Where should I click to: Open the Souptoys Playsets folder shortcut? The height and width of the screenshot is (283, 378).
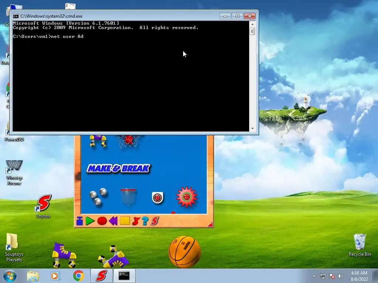point(14,247)
